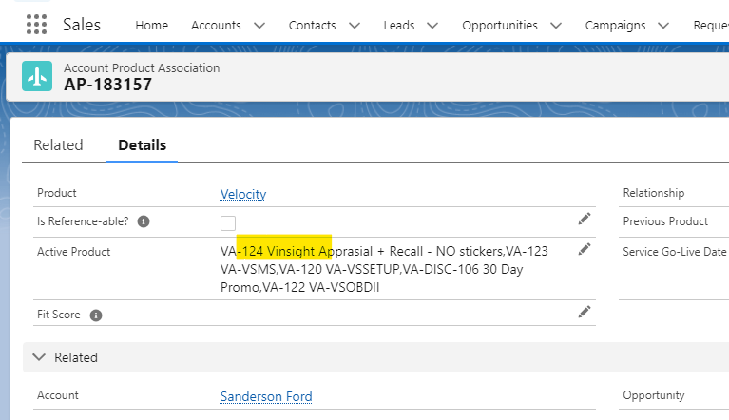
Task: Click info icon beside Is Reference-able
Action: (144, 221)
